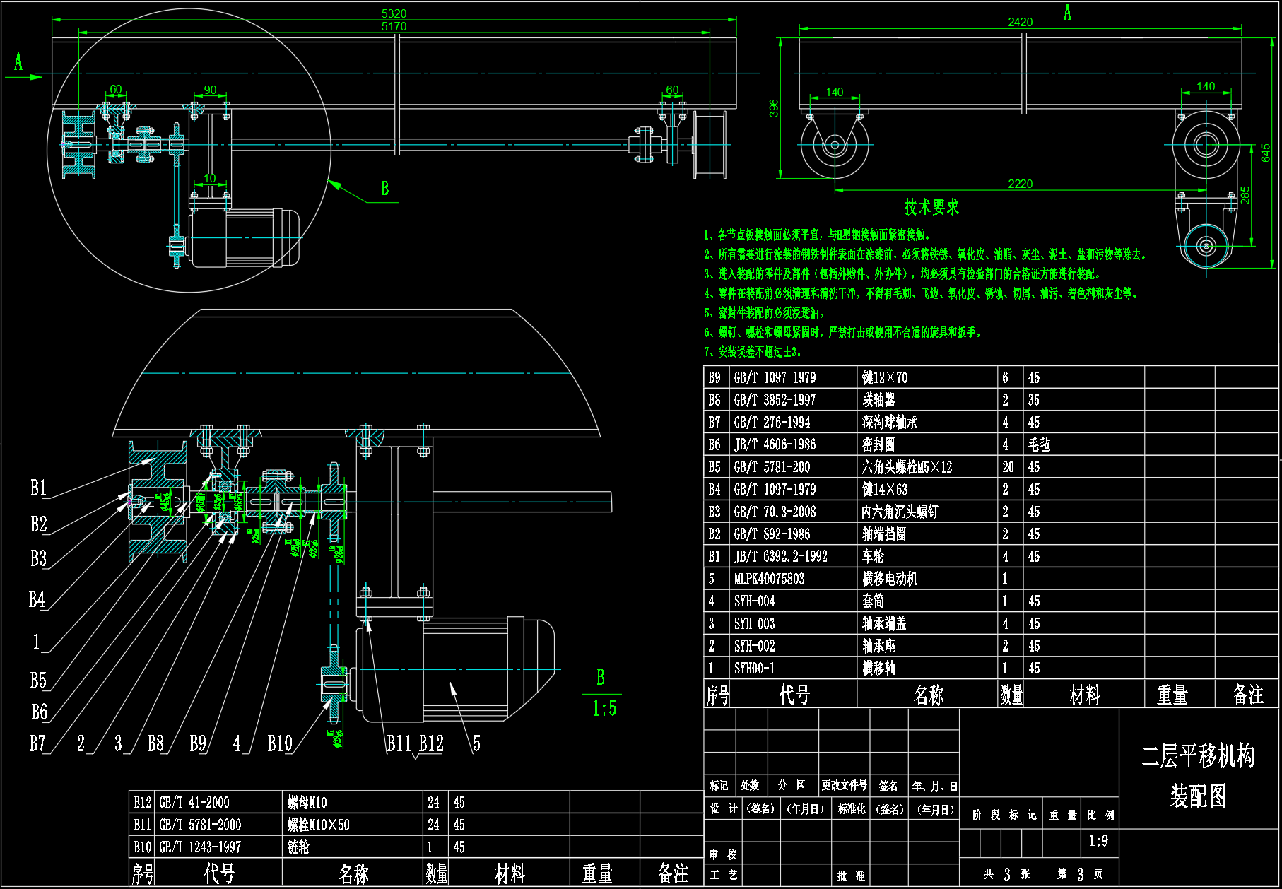Click the SYH00-1 code in parts list
Screen dimensions: 1282x889
point(754,668)
